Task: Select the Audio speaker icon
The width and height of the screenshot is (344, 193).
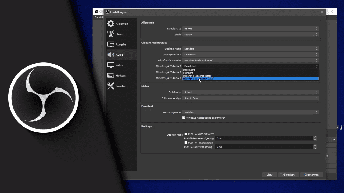Action: pos(111,55)
